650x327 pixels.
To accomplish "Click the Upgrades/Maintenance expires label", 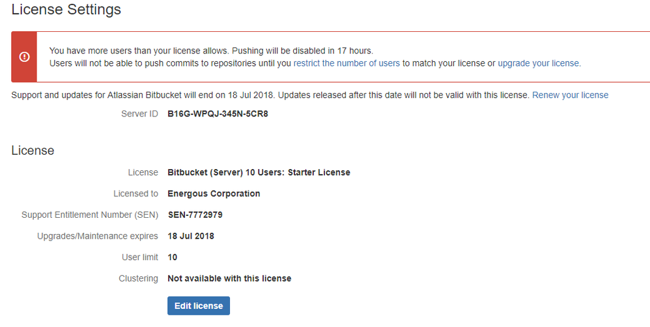I will point(98,236).
